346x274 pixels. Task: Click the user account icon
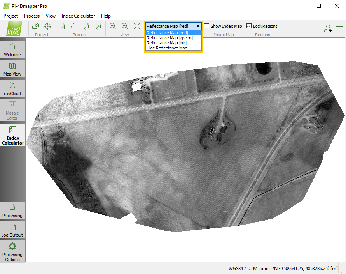coord(328,28)
